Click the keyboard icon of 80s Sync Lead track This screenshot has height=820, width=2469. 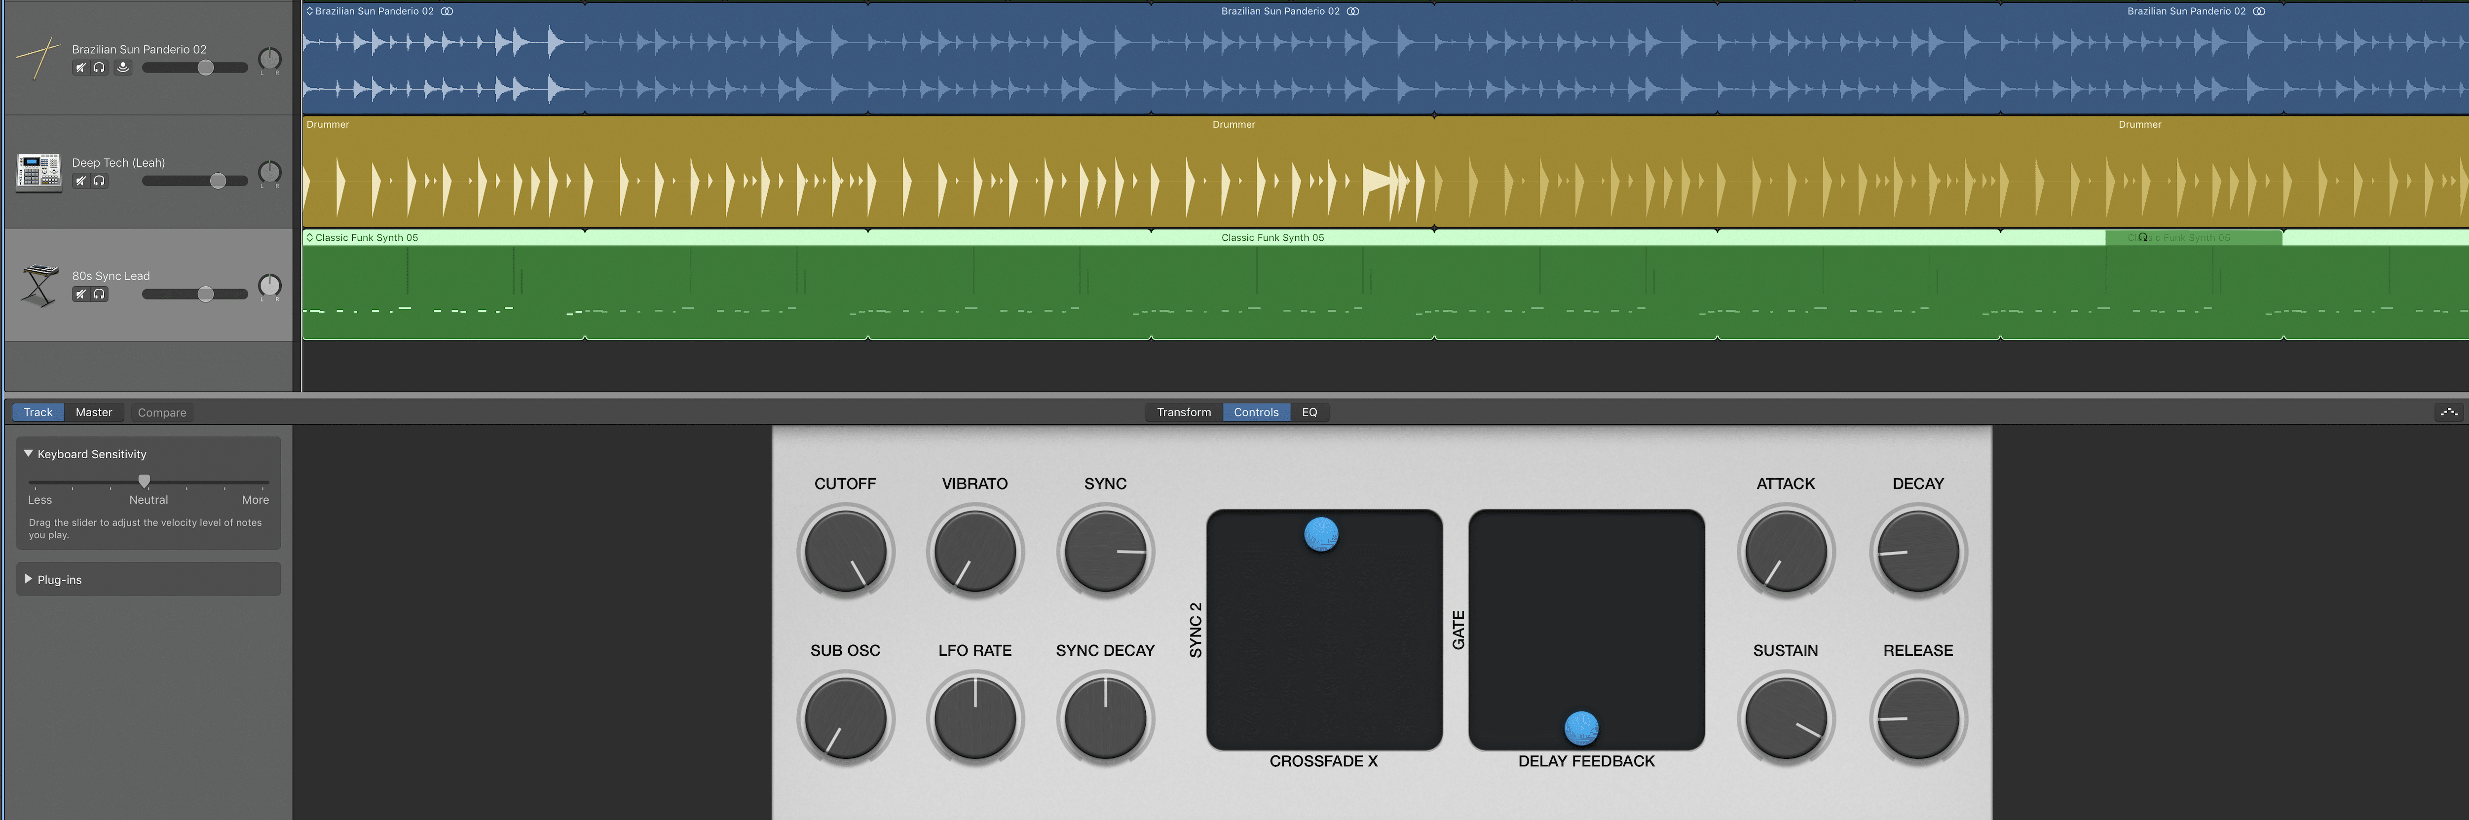[38, 286]
